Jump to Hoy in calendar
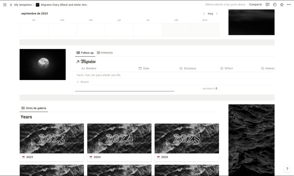Screen dimensions: 294x176 click(210, 14)
